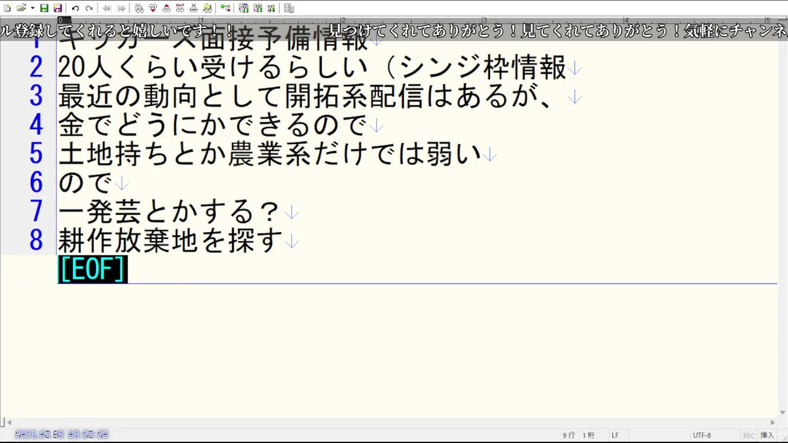
Task: Create a new file with toolbar icon
Action: [7, 8]
